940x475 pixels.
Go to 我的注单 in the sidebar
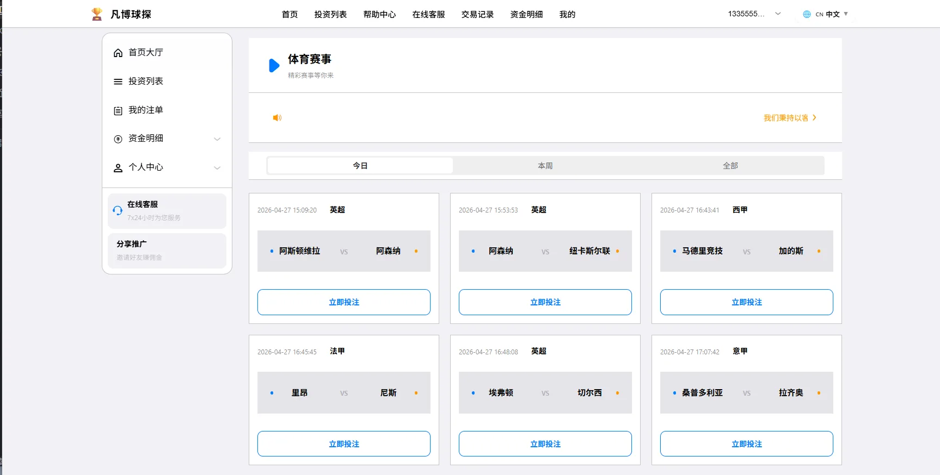click(146, 110)
